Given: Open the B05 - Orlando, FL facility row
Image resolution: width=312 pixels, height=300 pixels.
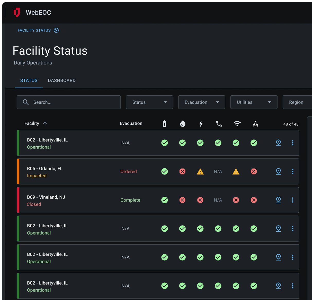Looking at the screenshot, I should pos(45,169).
